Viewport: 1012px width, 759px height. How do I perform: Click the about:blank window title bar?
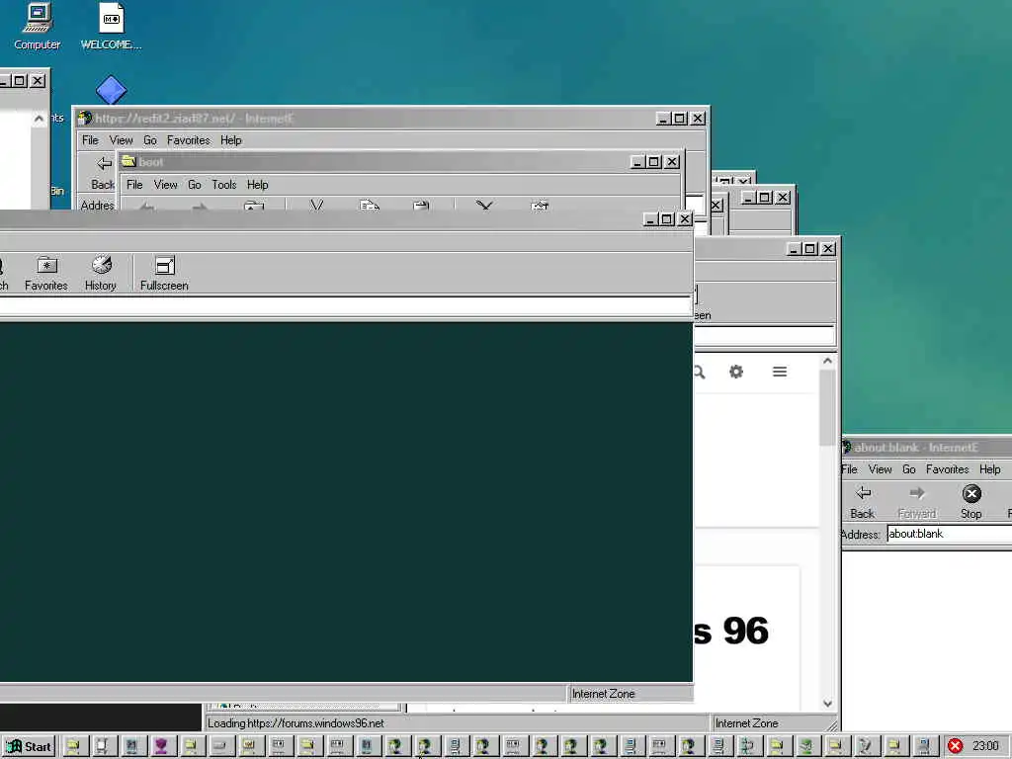coord(927,448)
